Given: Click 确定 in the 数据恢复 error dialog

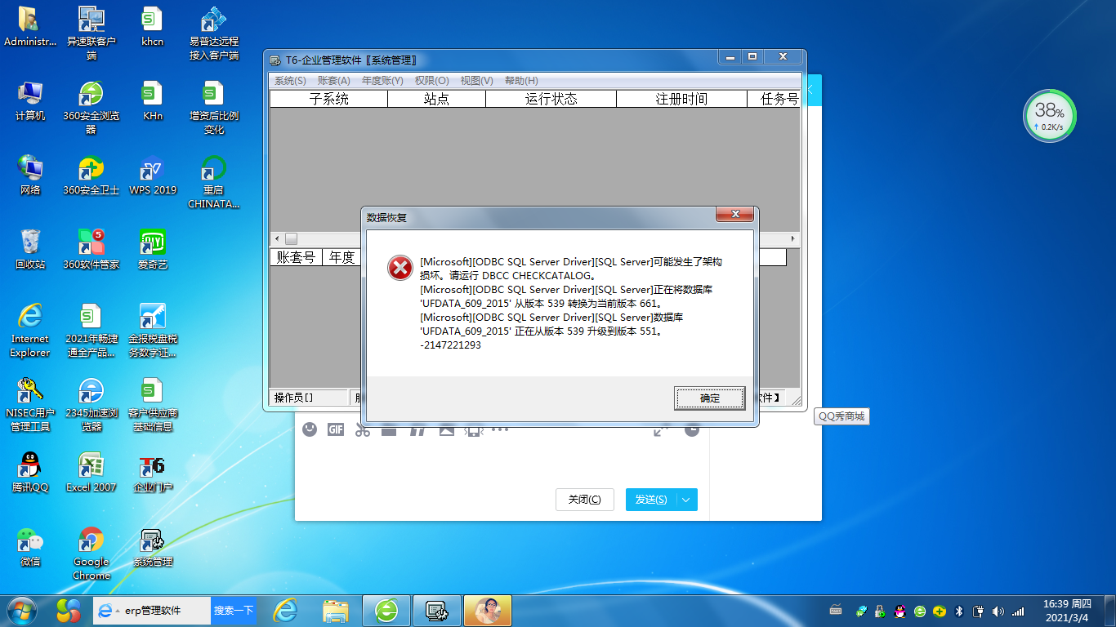Looking at the screenshot, I should 710,398.
